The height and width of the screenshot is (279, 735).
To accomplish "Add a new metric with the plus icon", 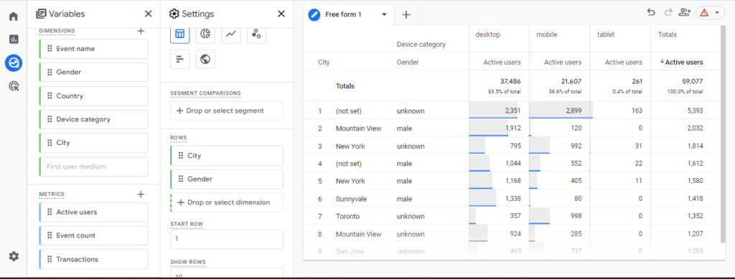I will [x=141, y=194].
